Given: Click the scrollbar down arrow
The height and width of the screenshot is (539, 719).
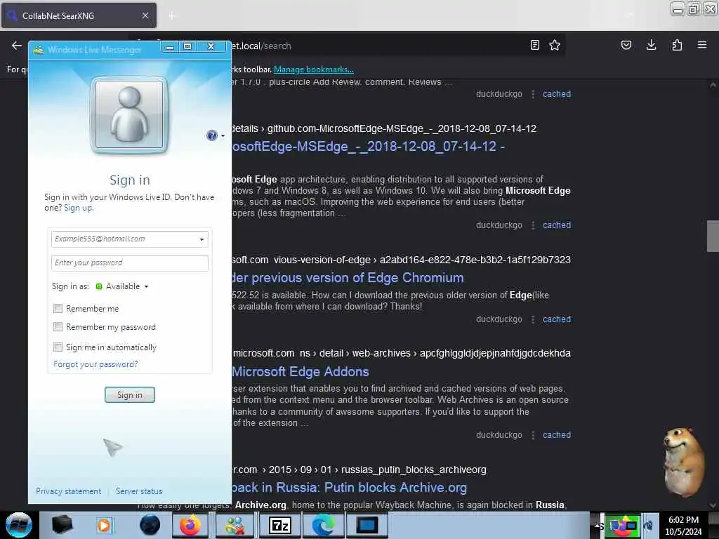Looking at the screenshot, I should pos(713,505).
